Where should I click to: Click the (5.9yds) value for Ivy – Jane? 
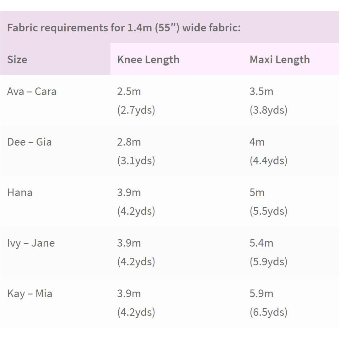click(269, 261)
